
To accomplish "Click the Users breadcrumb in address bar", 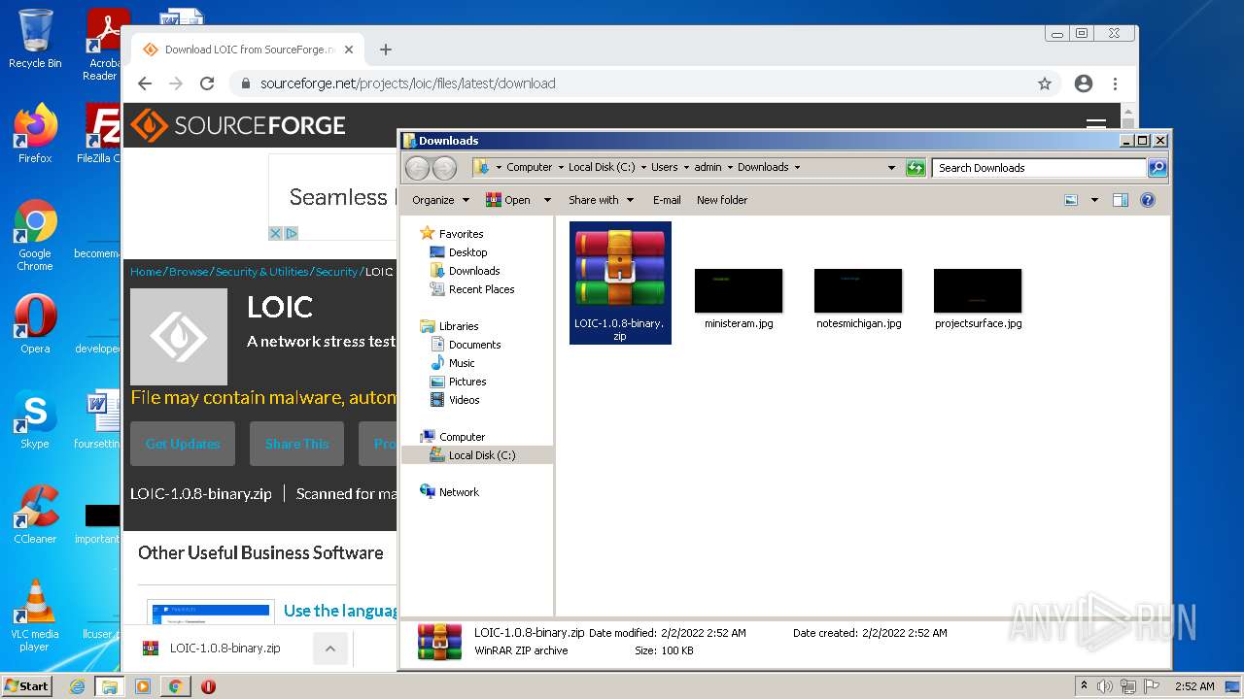I will [x=665, y=168].
